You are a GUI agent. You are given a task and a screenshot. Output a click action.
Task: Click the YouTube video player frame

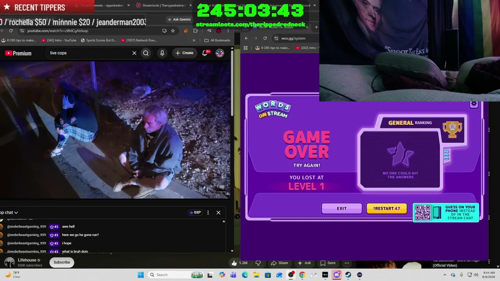[x=115, y=130]
